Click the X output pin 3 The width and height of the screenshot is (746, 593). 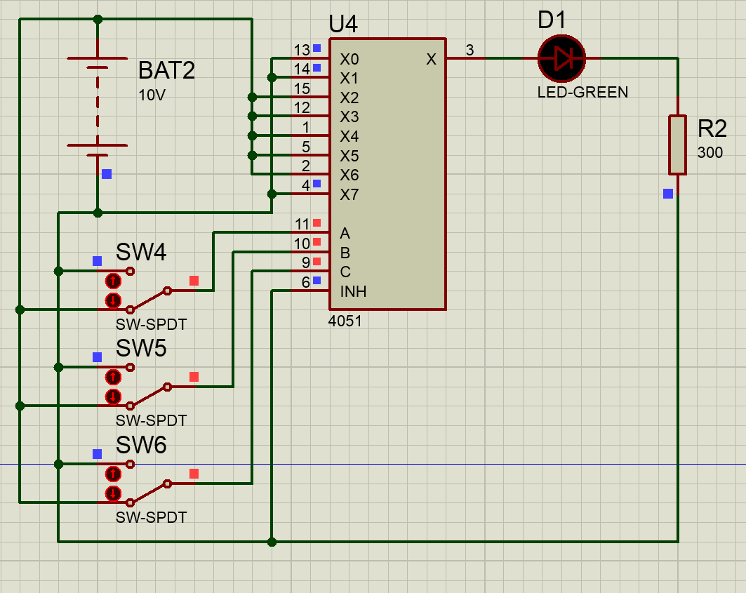point(466,58)
